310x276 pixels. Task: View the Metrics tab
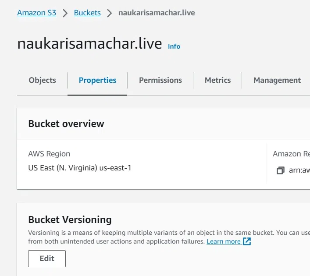pyautogui.click(x=217, y=80)
